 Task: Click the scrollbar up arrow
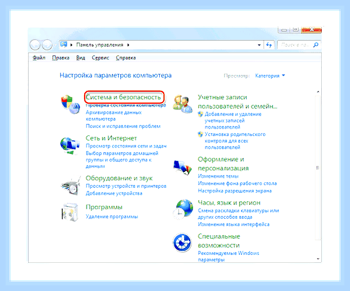coord(318,92)
